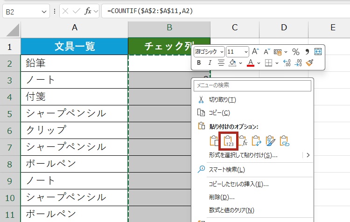Select the Paste Link icon

point(285,141)
